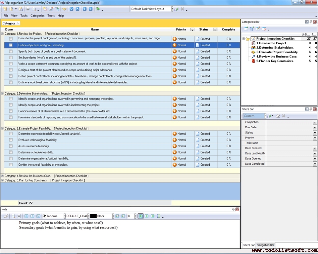This screenshot has width=318, height=254.
Task: Click the delete category icon in Categories Bar
Action: (264, 29)
